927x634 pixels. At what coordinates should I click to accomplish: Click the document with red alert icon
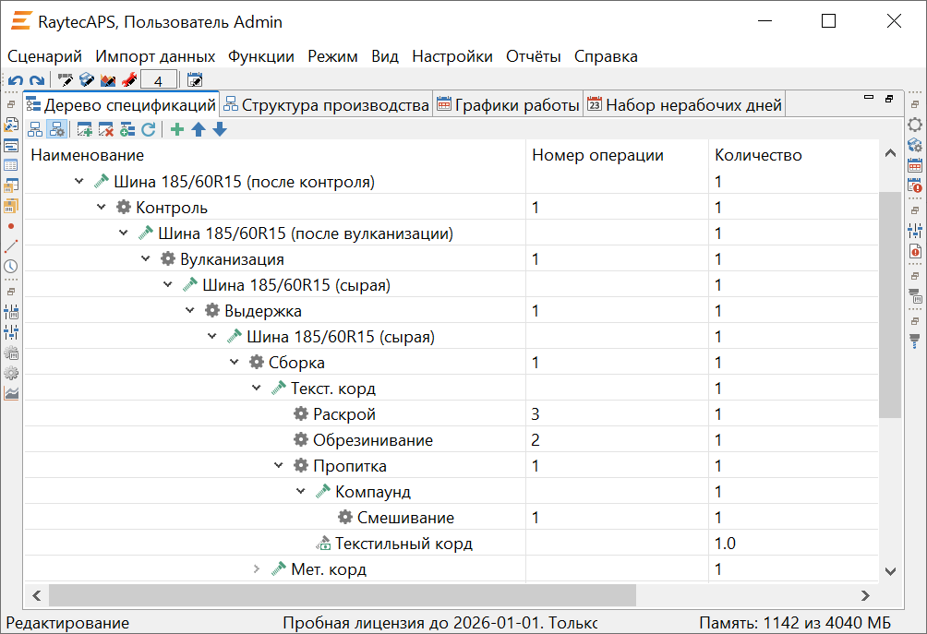(915, 250)
